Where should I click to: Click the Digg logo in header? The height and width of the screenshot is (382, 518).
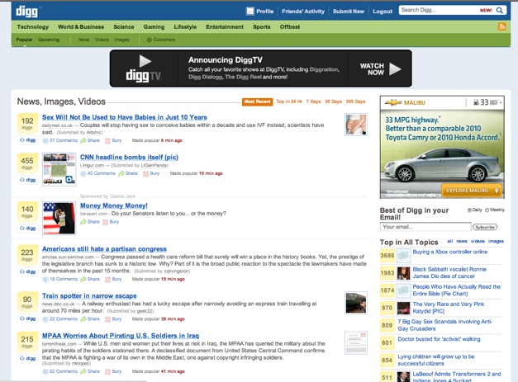coord(26,12)
